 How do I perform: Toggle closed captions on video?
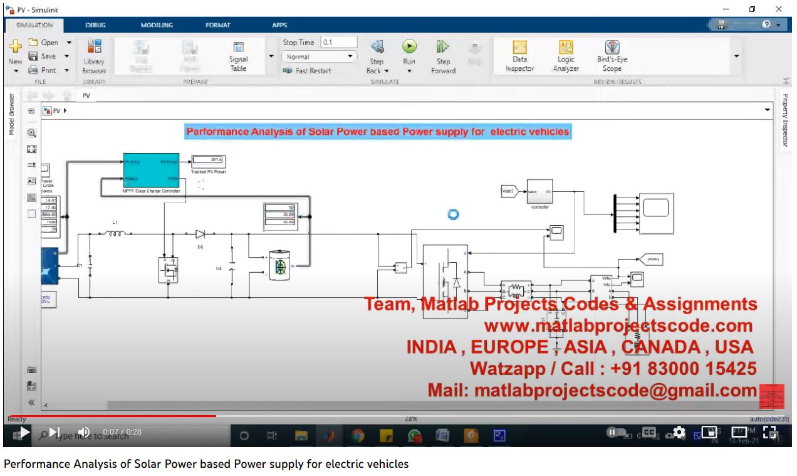pos(650,432)
